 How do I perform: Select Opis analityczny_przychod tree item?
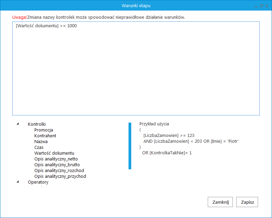[x=60, y=176]
